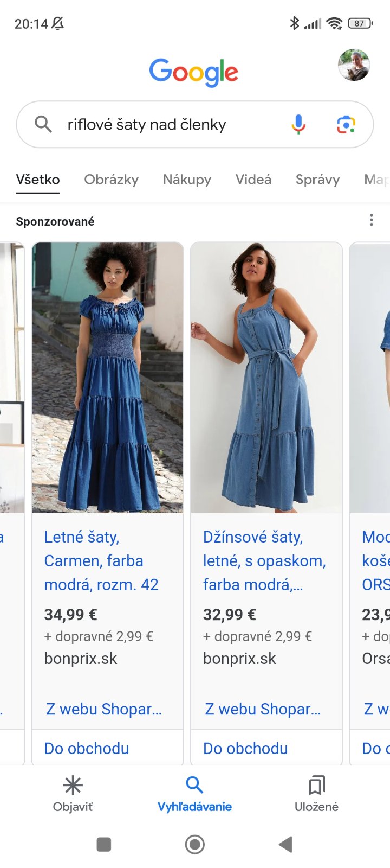Tap the Vyhľadávanie search nav icon
Image resolution: width=390 pixels, height=868 pixels.
194,784
